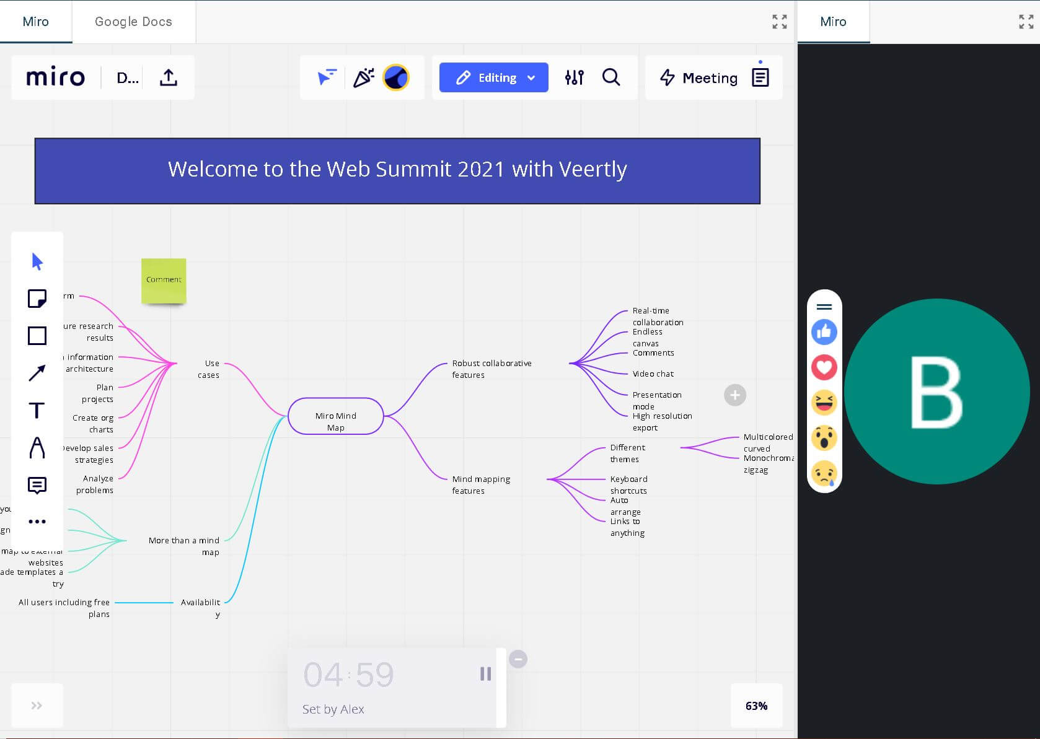Select the 'Video chat' node
The height and width of the screenshot is (739, 1040).
[653, 374]
